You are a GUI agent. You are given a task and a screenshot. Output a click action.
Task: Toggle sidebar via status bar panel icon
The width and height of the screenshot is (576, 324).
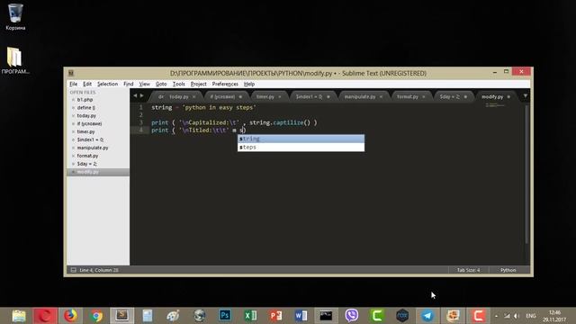pyautogui.click(x=73, y=270)
